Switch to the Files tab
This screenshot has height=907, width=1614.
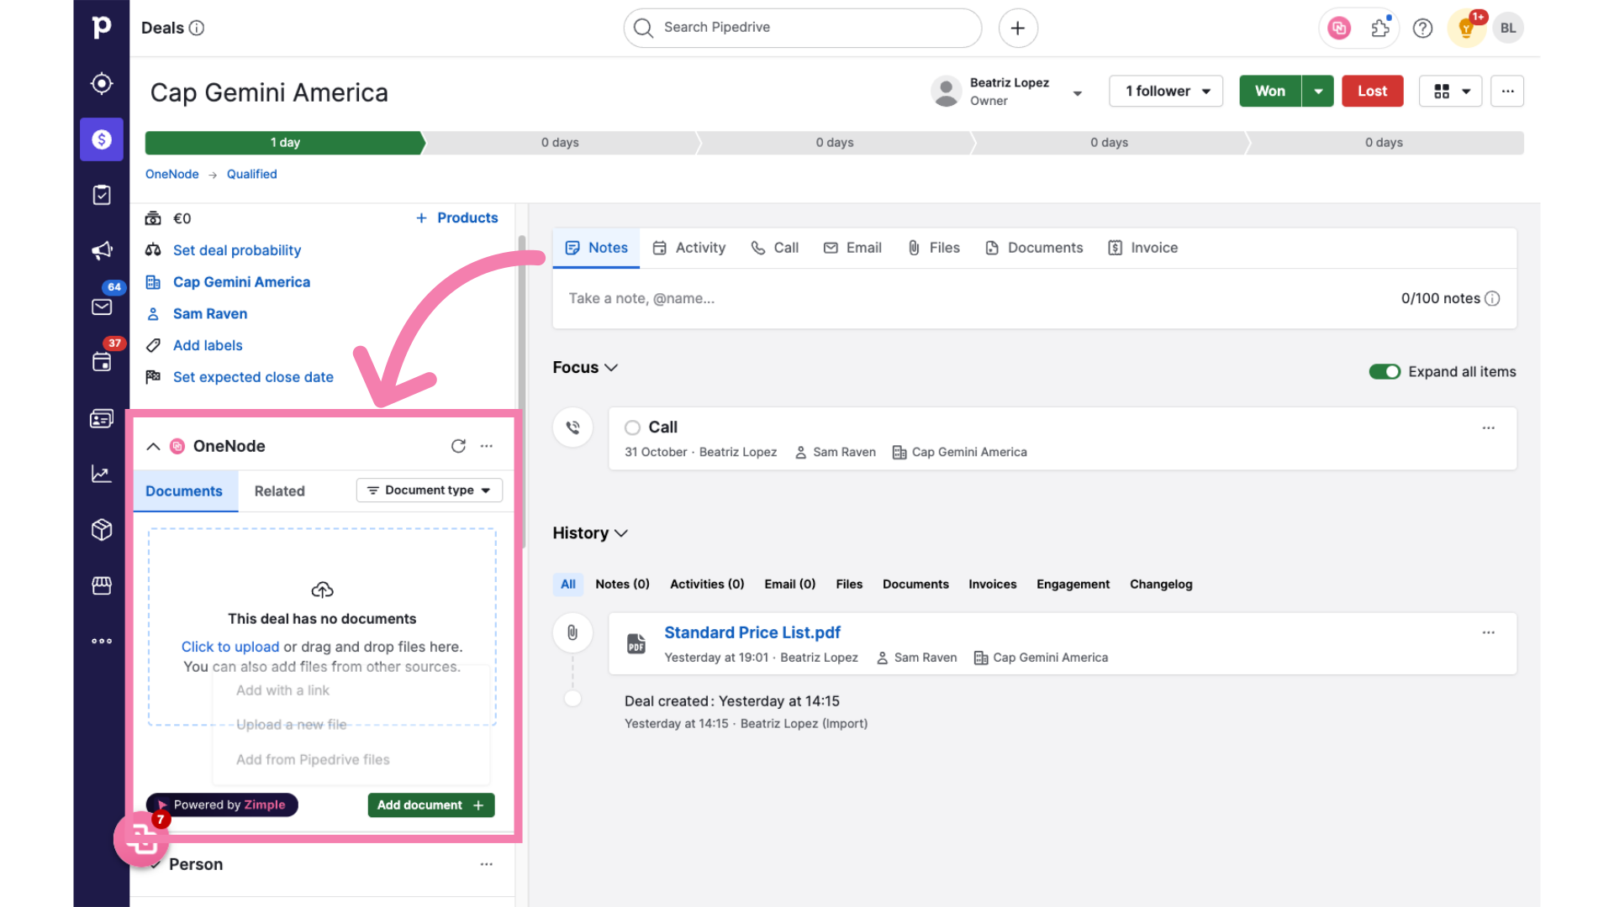[x=934, y=248]
